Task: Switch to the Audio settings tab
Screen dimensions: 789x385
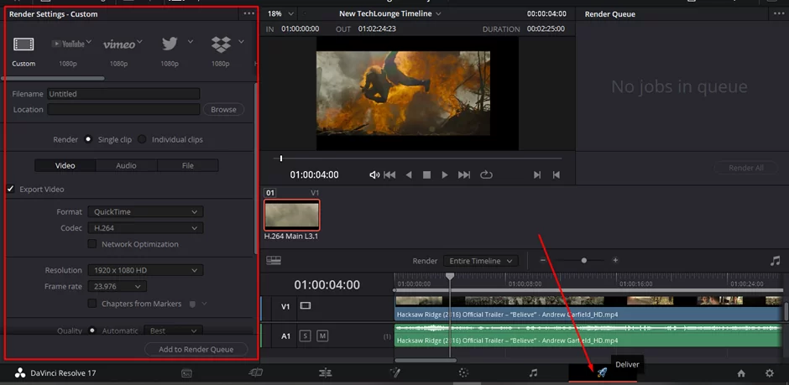Action: click(126, 165)
